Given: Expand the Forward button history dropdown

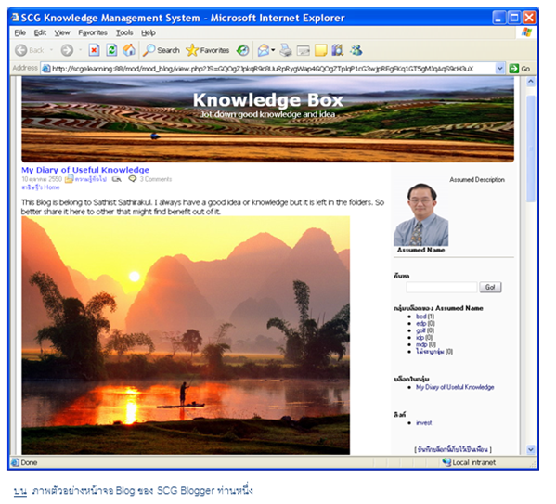Looking at the screenshot, I should click(x=80, y=50).
